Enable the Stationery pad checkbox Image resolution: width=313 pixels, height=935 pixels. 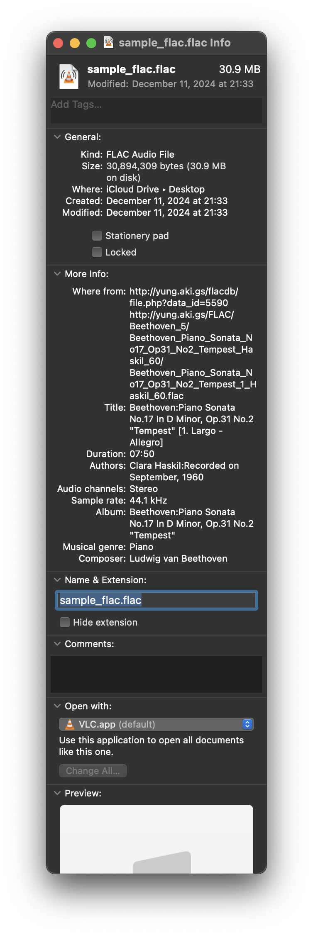point(97,235)
